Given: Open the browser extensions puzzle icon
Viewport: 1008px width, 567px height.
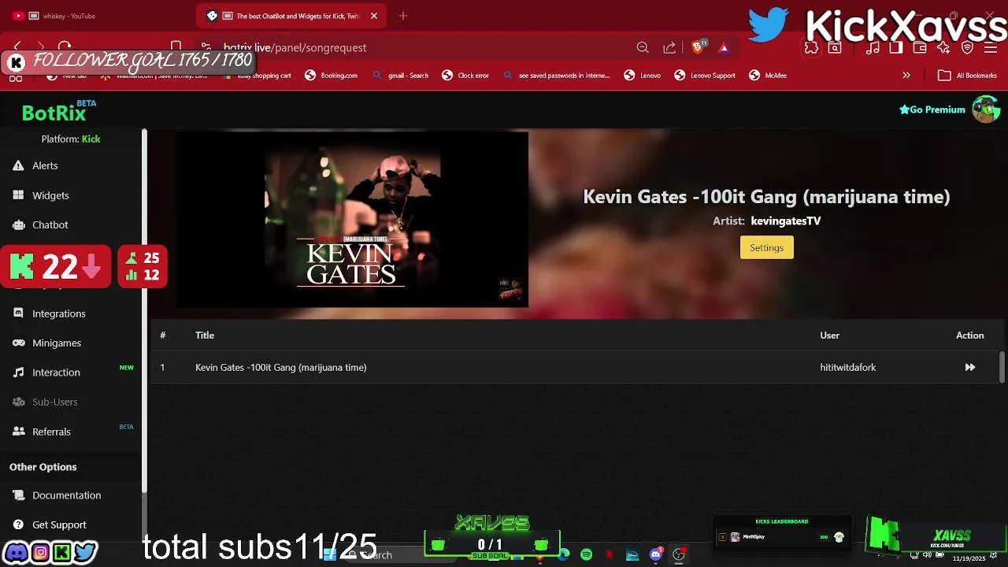Looking at the screenshot, I should pyautogui.click(x=811, y=48).
